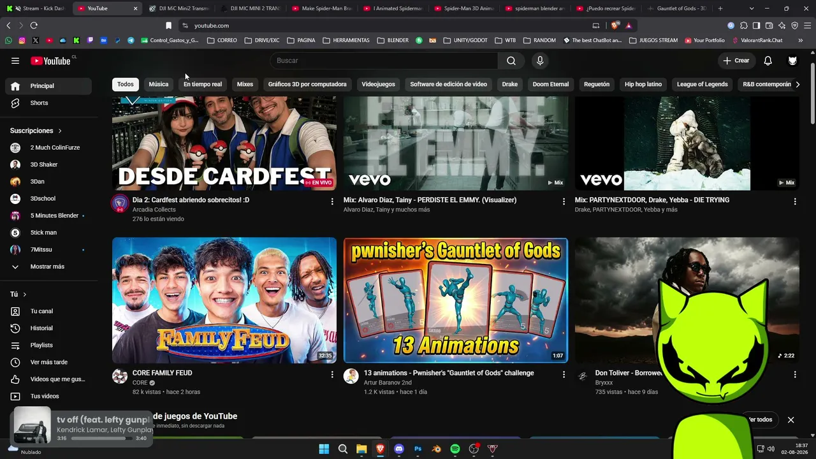Image resolution: width=816 pixels, height=459 pixels.
Task: Select the Mixes filter chip
Action: [x=245, y=84]
